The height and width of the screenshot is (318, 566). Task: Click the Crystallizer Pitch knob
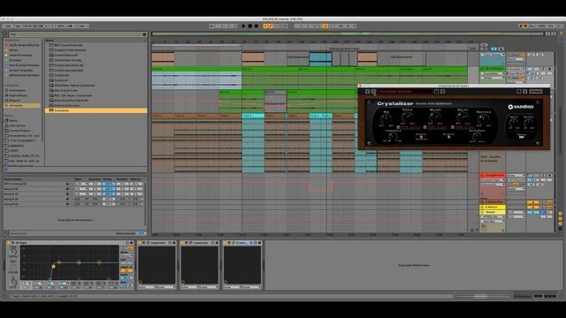pyautogui.click(x=408, y=116)
